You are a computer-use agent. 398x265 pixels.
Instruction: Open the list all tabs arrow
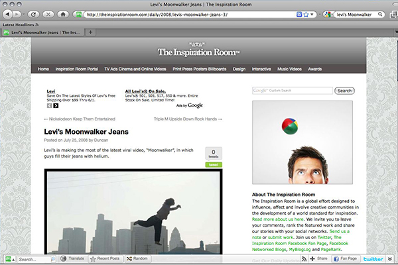[396, 32]
